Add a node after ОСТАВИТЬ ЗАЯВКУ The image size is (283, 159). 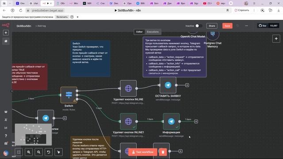click(187, 85)
